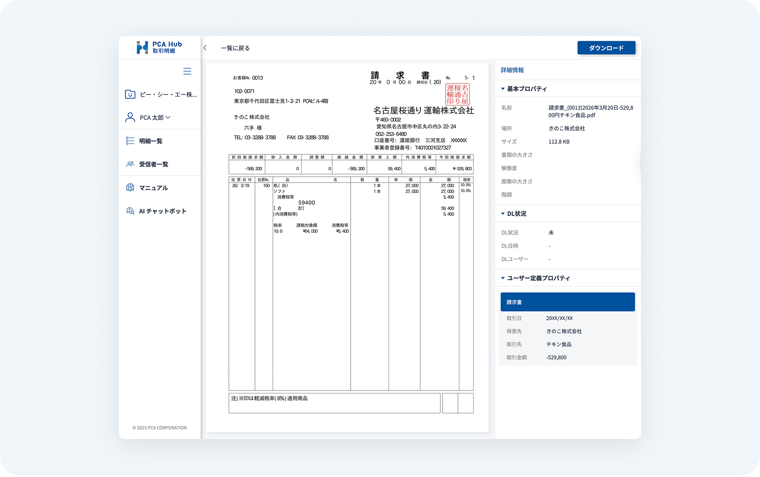Click the サイズ property label
Viewport: 760px width, 477px height.
[509, 142]
